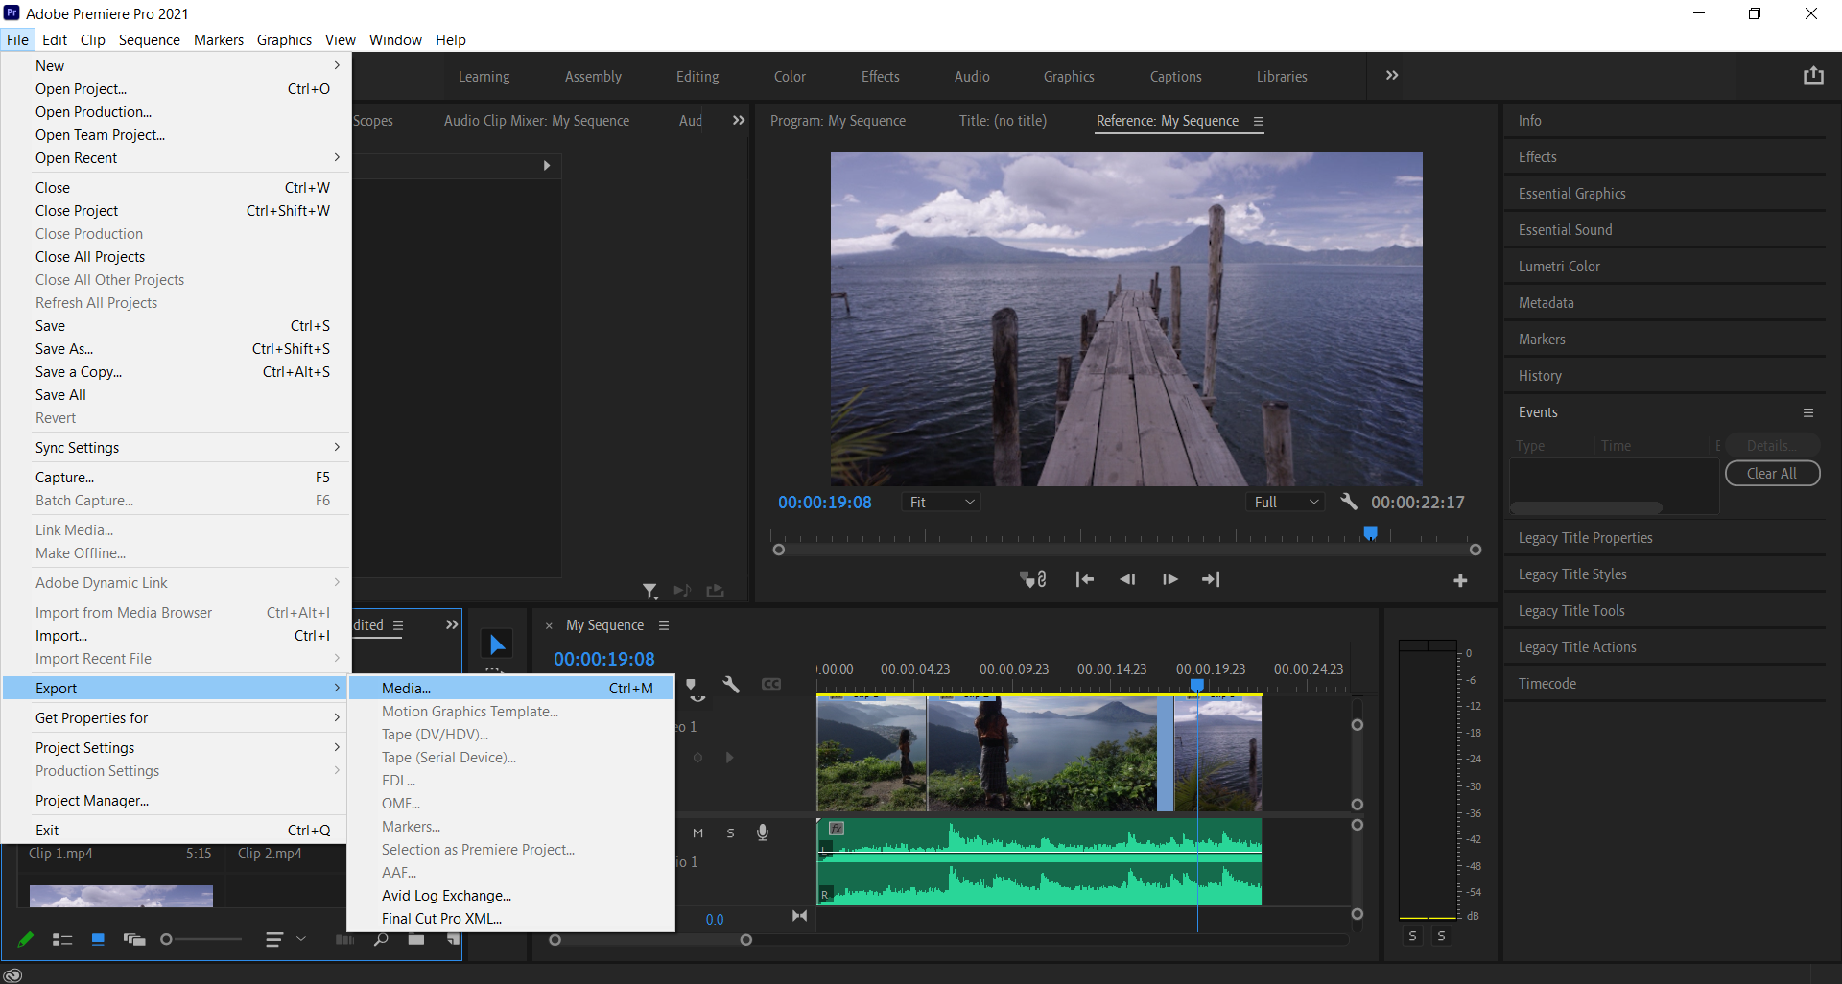Open timeline display settings wrench
The height and width of the screenshot is (984, 1842).
(731, 685)
